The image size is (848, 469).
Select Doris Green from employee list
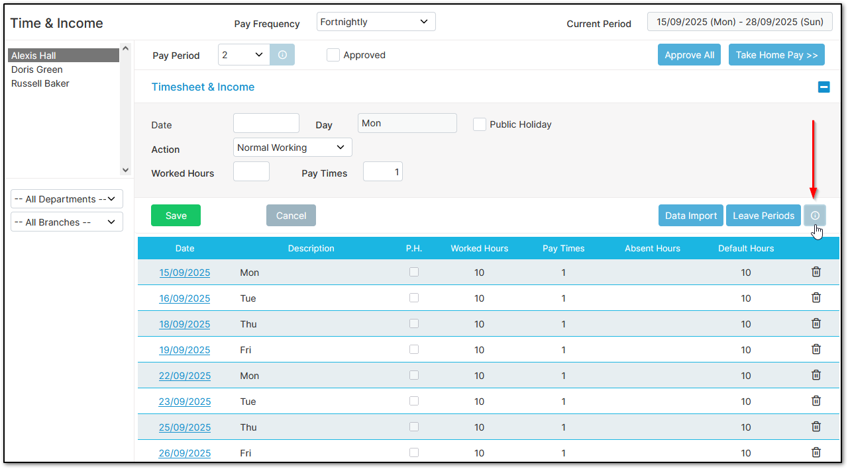pyautogui.click(x=37, y=69)
